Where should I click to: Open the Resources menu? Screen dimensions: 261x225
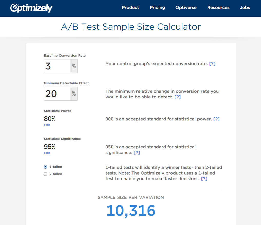[218, 7]
